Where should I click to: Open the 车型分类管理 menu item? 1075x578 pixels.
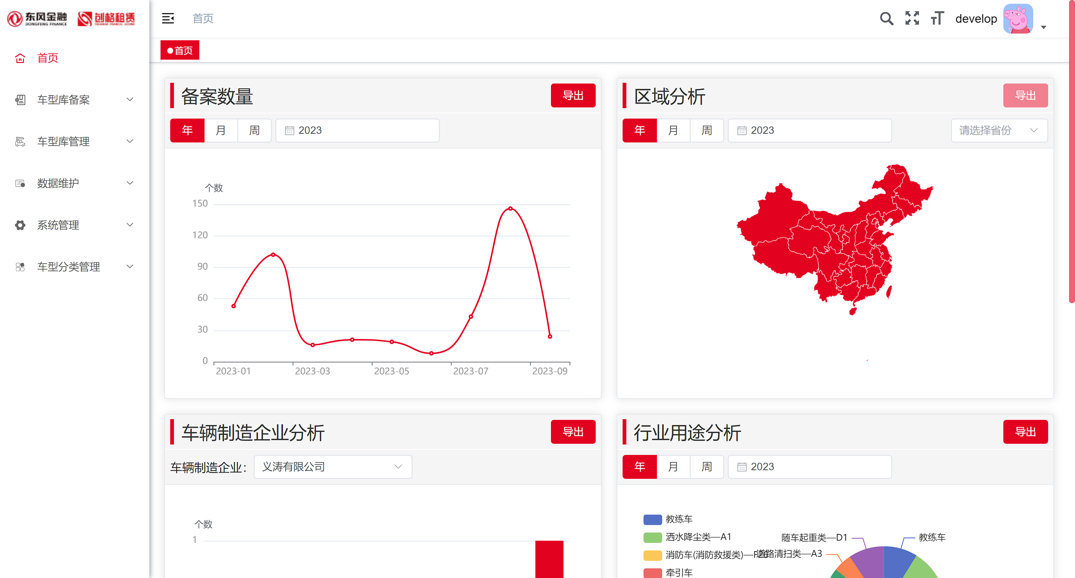click(75, 267)
